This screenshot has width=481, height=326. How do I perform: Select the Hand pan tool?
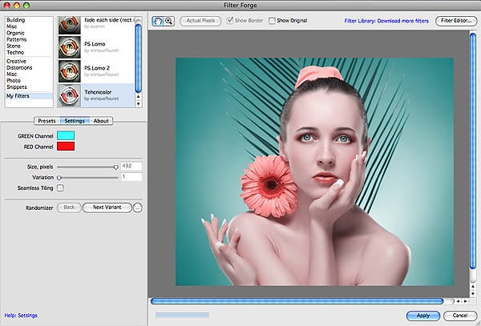[x=158, y=21]
